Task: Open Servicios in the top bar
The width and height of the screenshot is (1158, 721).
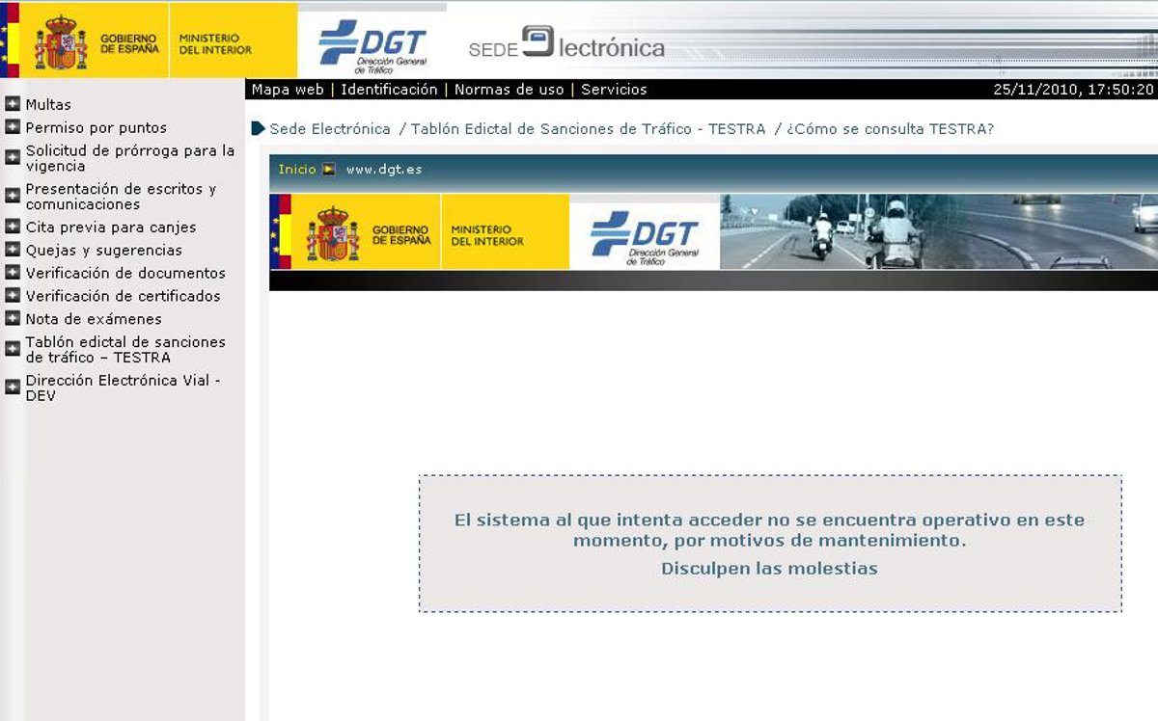Action: coord(614,90)
